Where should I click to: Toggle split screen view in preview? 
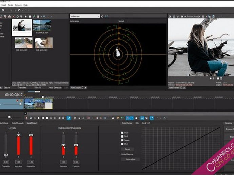click(x=182, y=16)
